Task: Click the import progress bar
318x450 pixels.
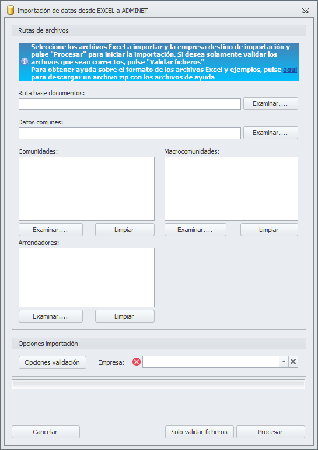Action: pyautogui.click(x=159, y=385)
